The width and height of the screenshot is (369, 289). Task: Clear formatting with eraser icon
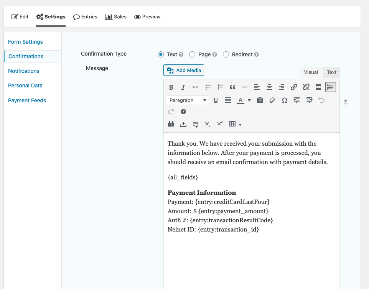point(272,100)
